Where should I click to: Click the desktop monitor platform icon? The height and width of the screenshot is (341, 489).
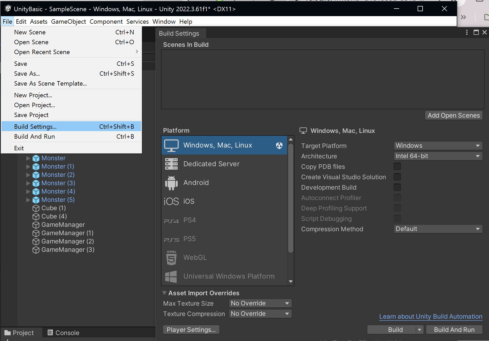(171, 145)
